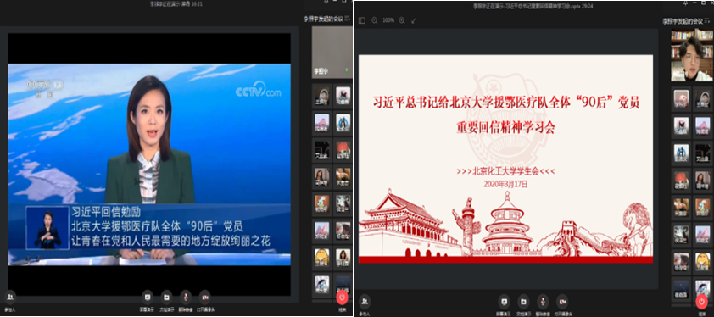Click red end meeting button, right window
714x317 pixels.
(702, 302)
